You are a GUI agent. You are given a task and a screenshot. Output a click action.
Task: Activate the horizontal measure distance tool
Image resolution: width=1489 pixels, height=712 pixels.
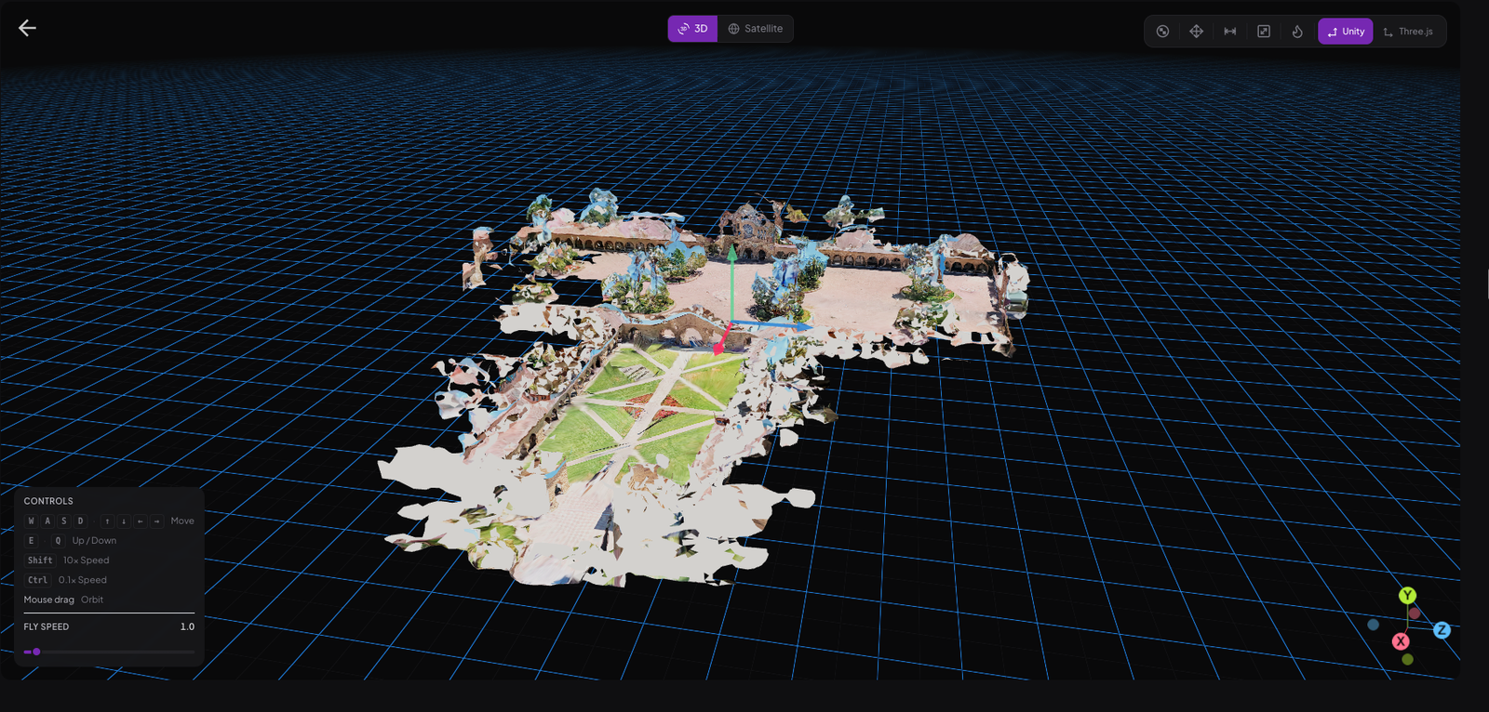click(1229, 32)
